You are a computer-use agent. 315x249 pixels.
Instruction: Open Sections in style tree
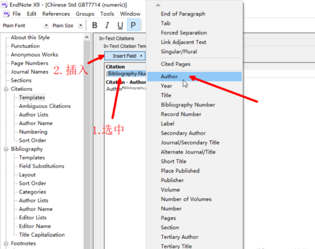(x=21, y=80)
